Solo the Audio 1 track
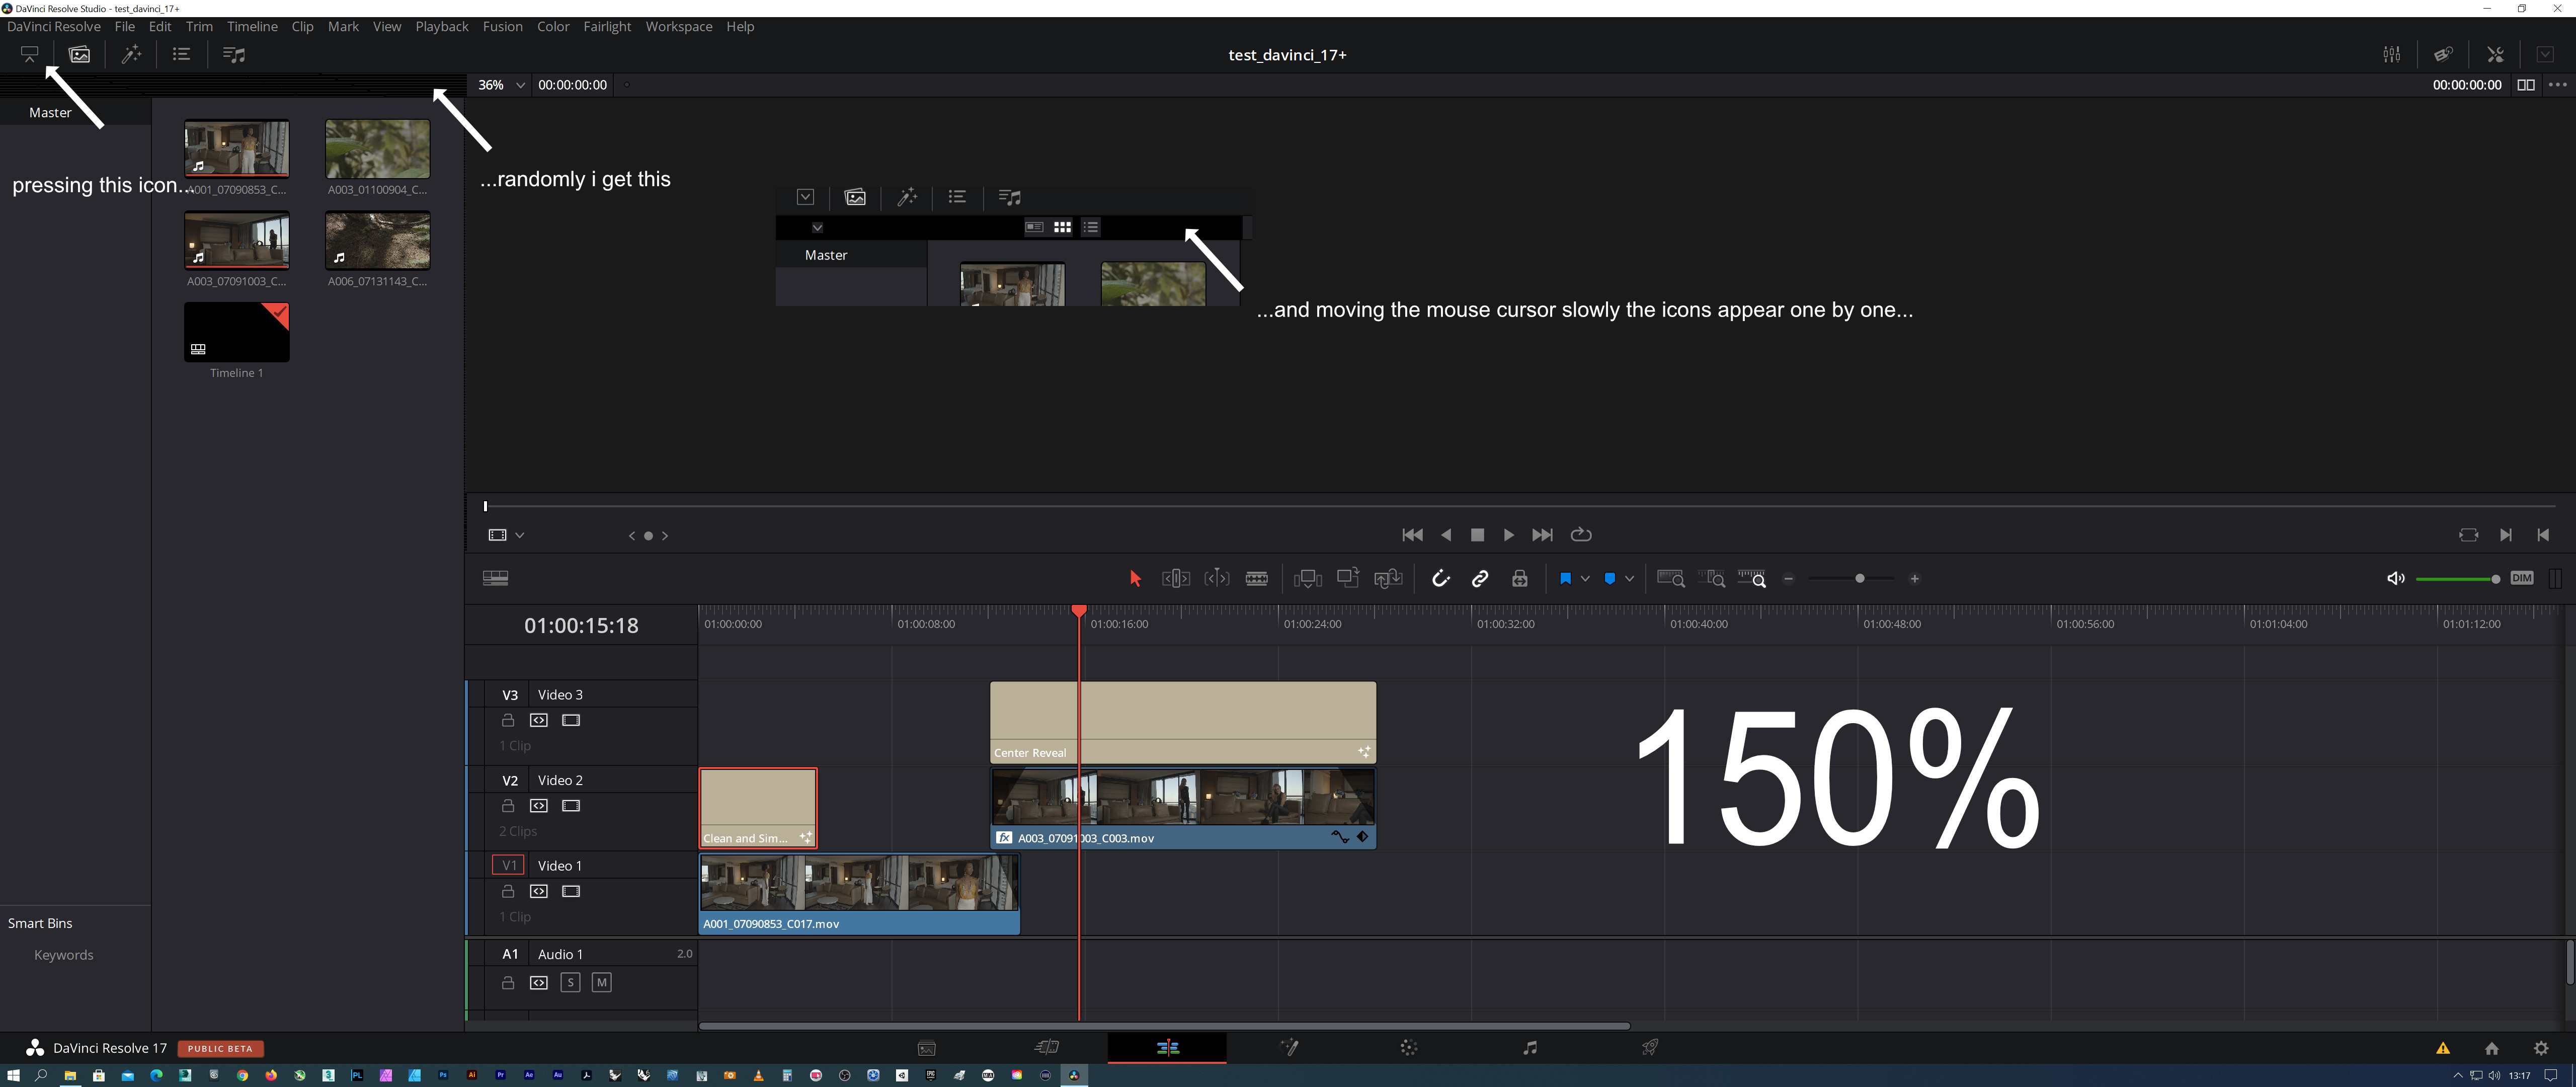Screen dimensions: 2576x1087 pyautogui.click(x=570, y=982)
